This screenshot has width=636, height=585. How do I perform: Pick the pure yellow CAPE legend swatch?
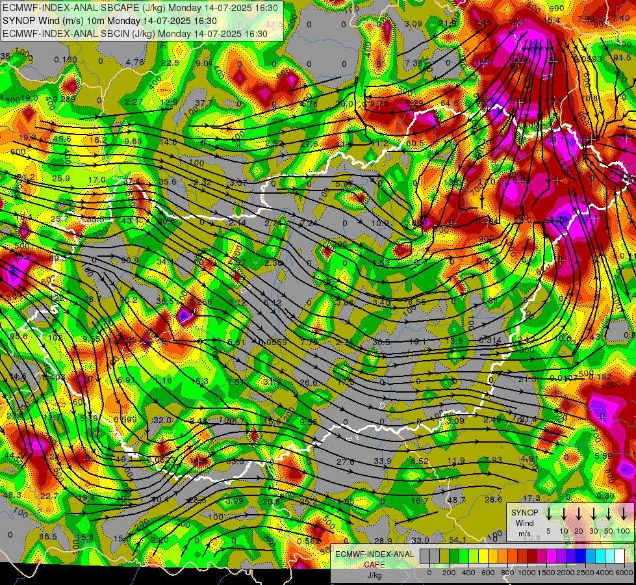483,556
